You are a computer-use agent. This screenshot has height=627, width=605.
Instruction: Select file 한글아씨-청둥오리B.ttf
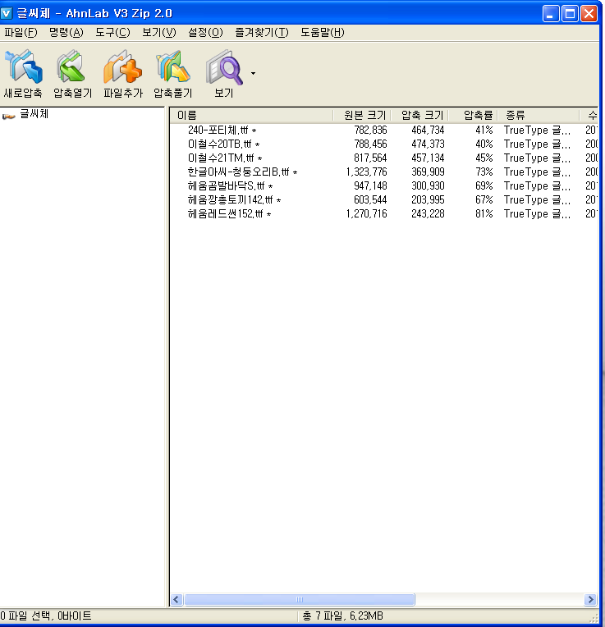(242, 172)
